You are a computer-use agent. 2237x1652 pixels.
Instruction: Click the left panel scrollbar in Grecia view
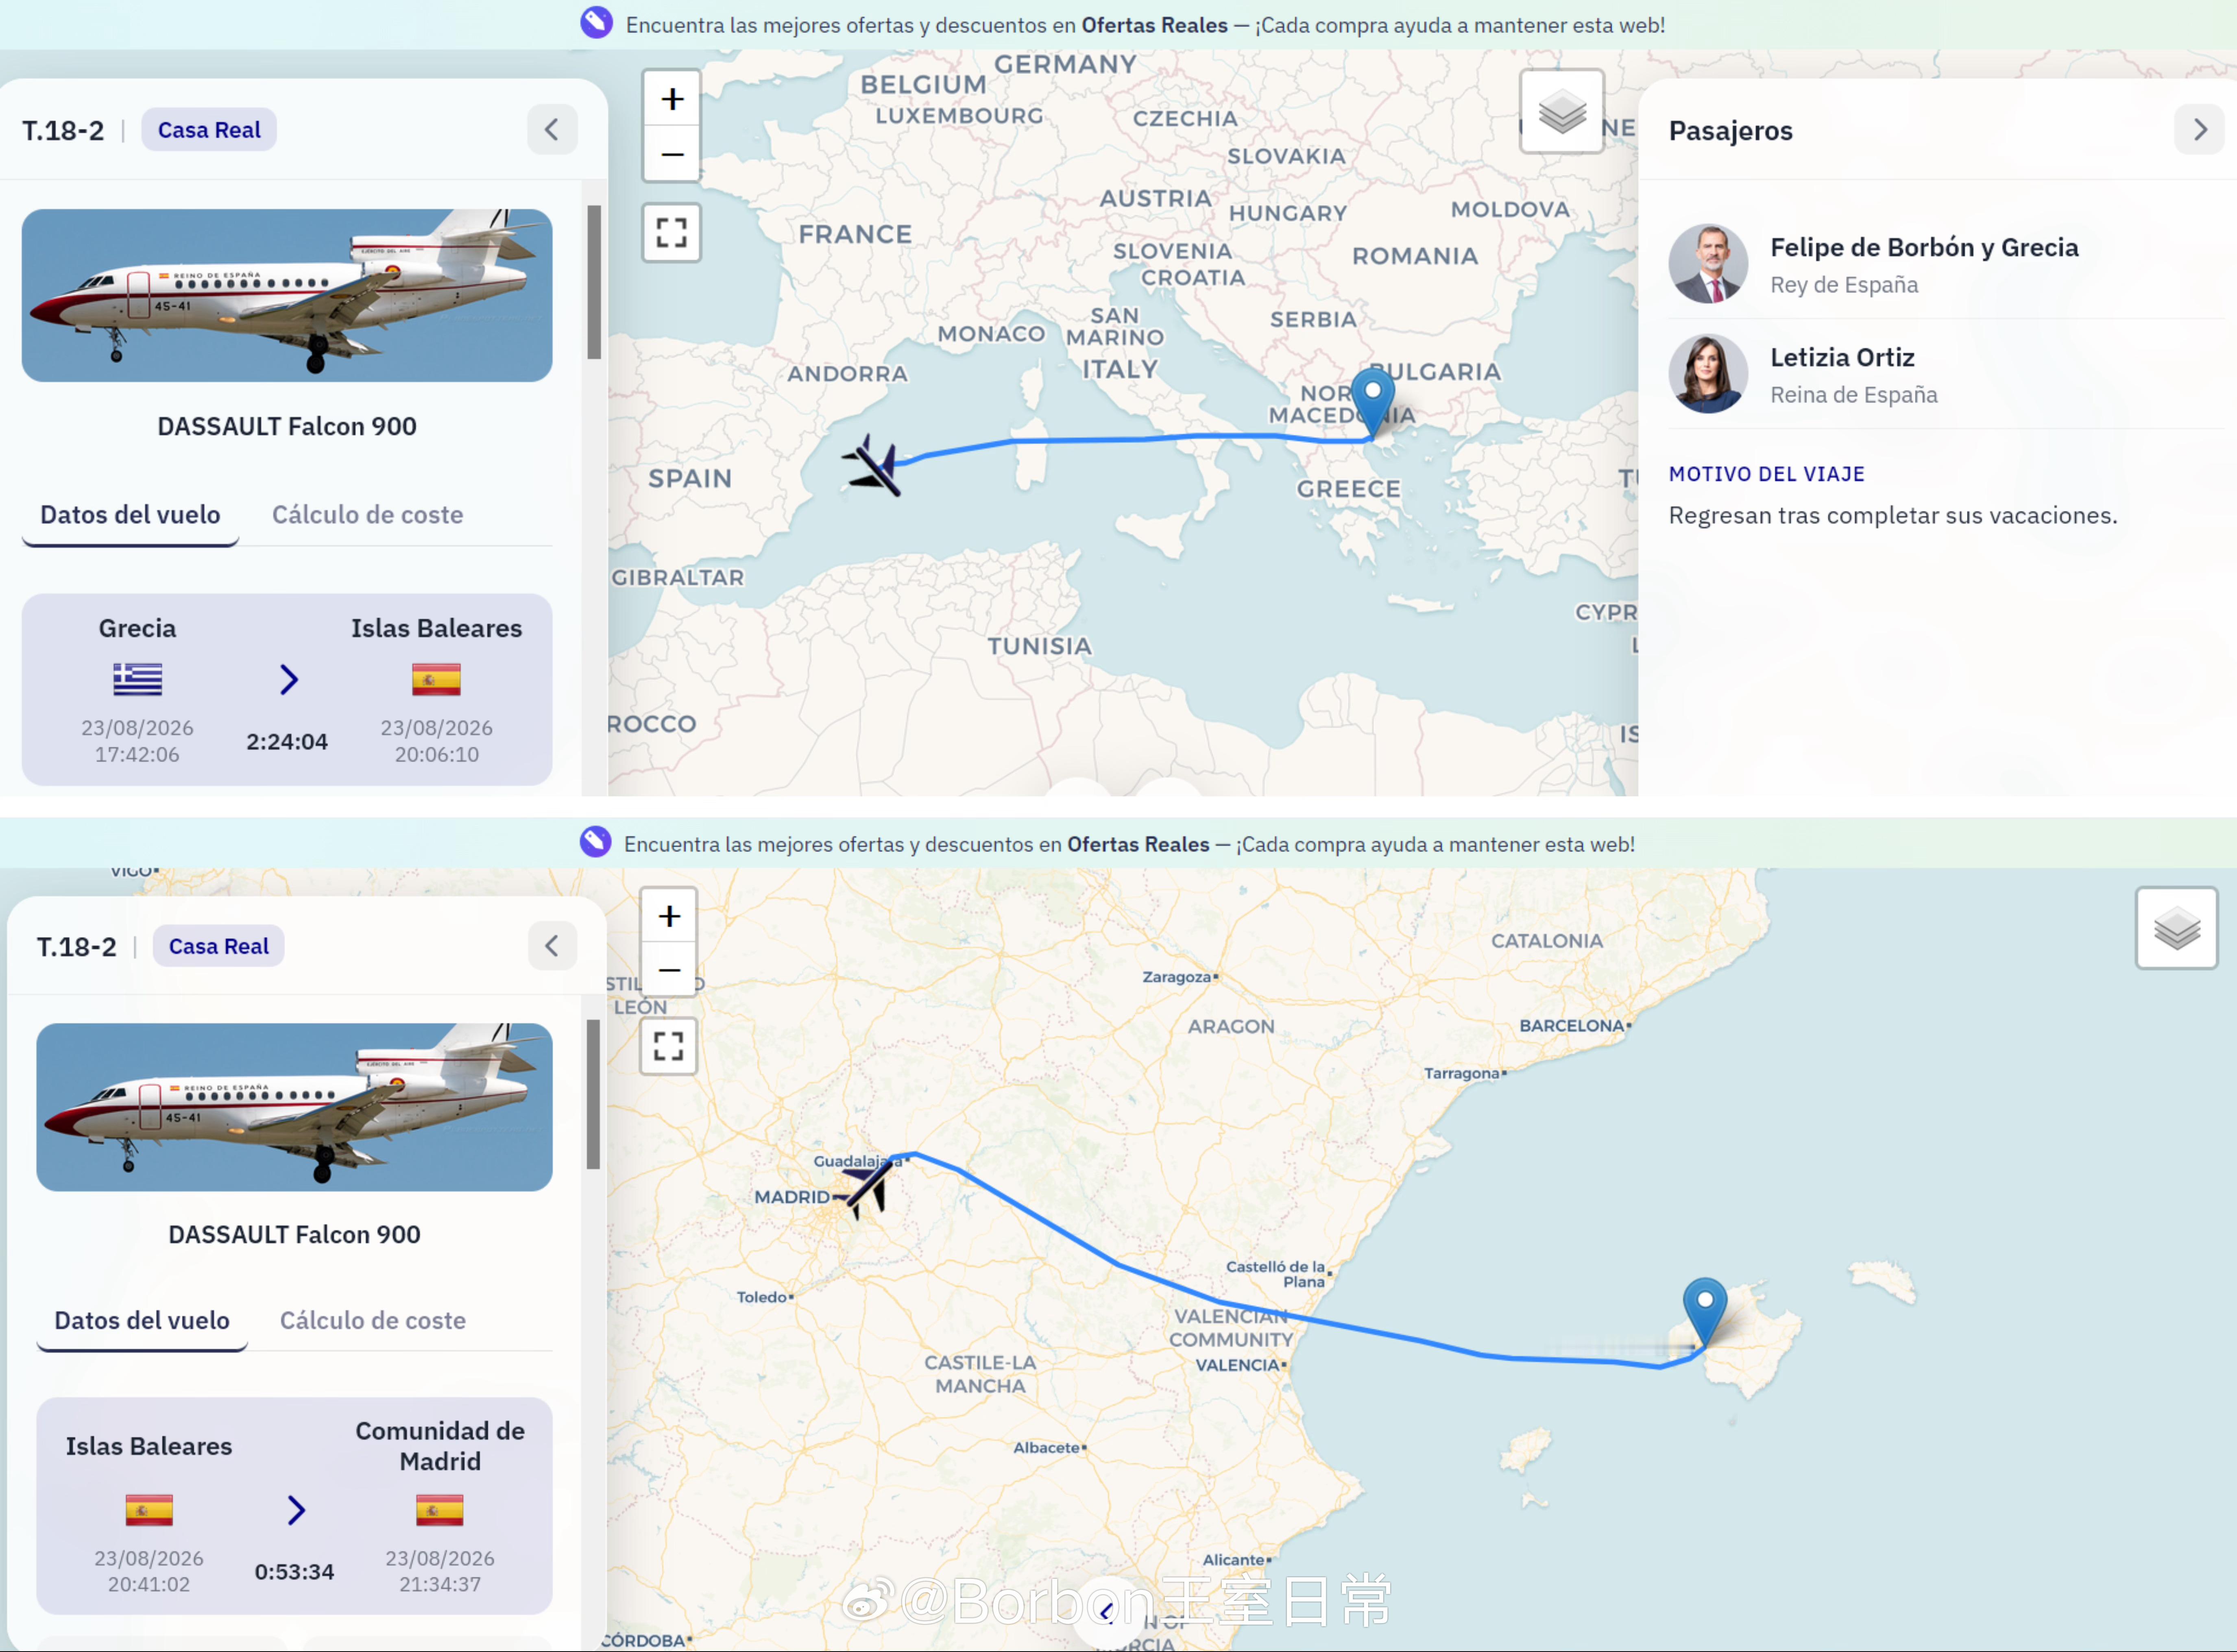click(594, 282)
